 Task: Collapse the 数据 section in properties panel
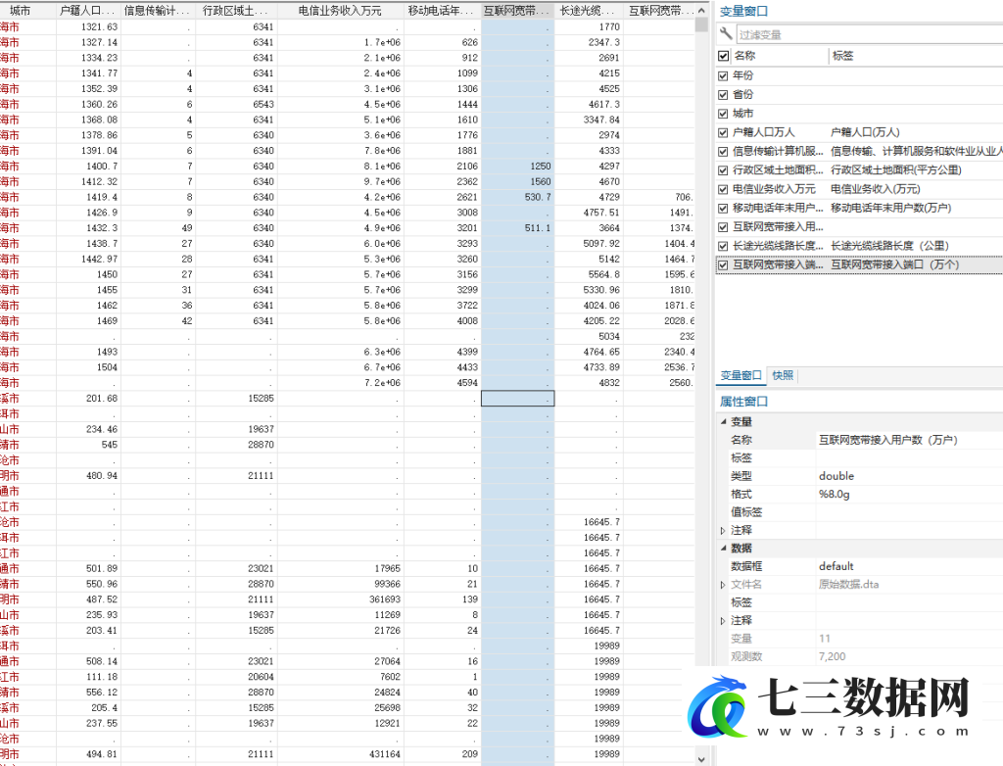tap(724, 548)
